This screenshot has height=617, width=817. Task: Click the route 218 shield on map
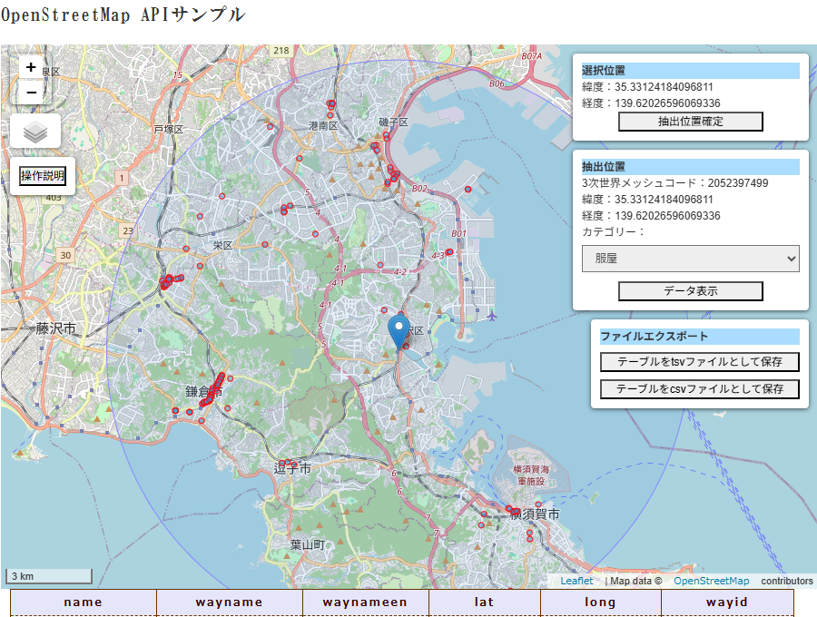click(281, 51)
